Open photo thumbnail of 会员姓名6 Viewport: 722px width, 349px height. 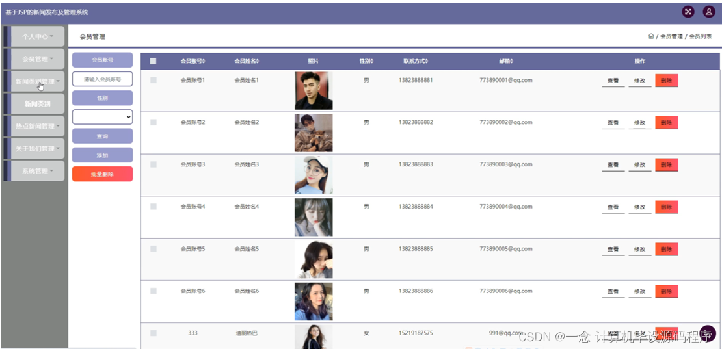(x=314, y=302)
